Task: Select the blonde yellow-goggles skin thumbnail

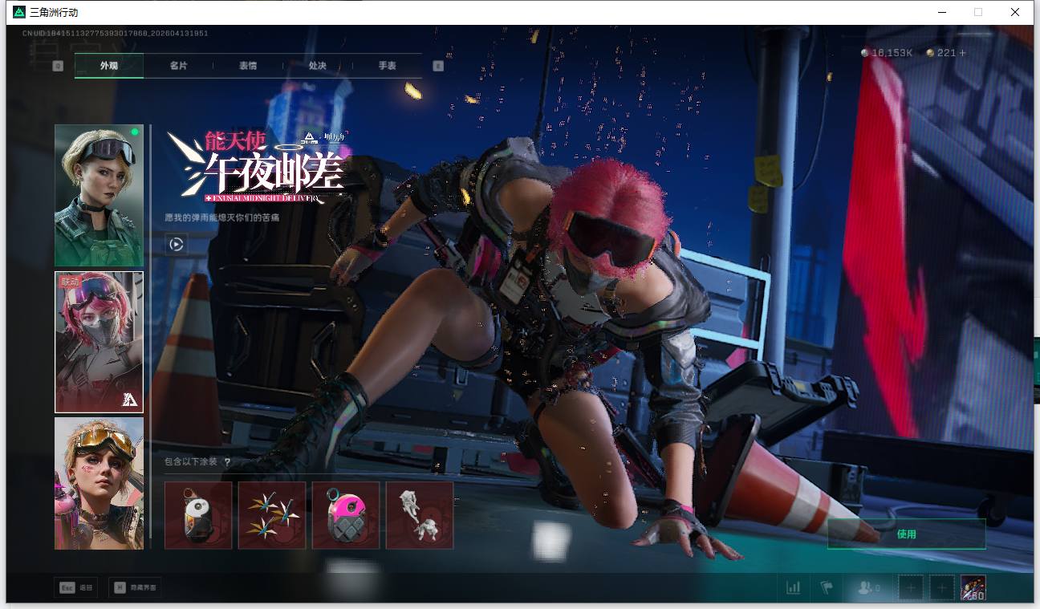Action: tap(99, 483)
